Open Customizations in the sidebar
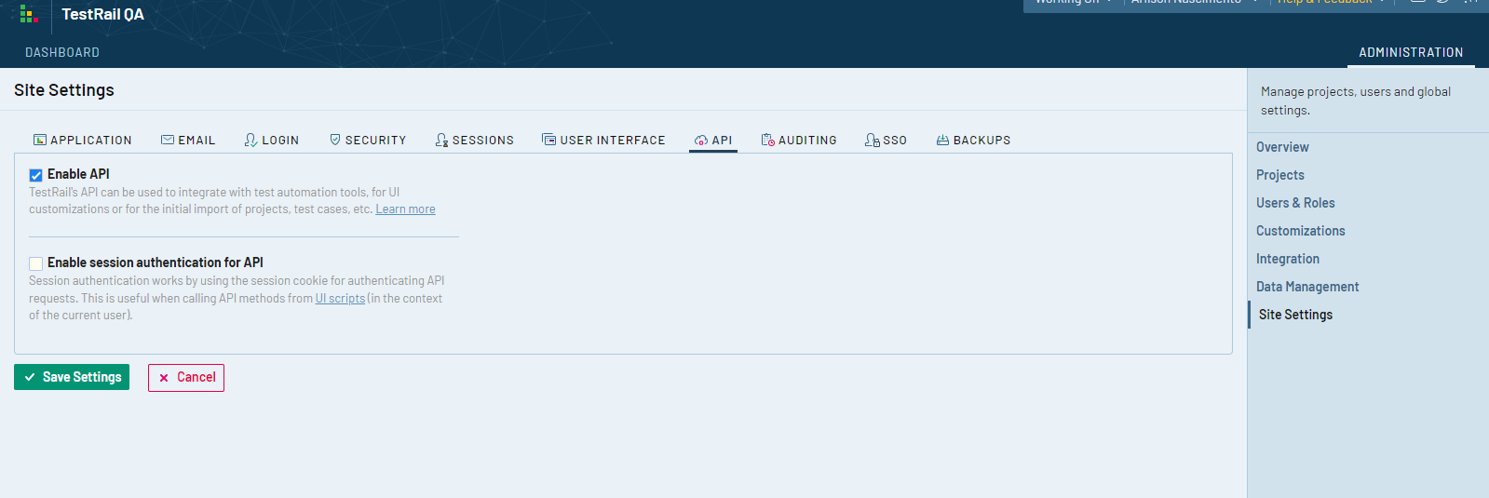The image size is (1489, 498). click(x=1301, y=231)
